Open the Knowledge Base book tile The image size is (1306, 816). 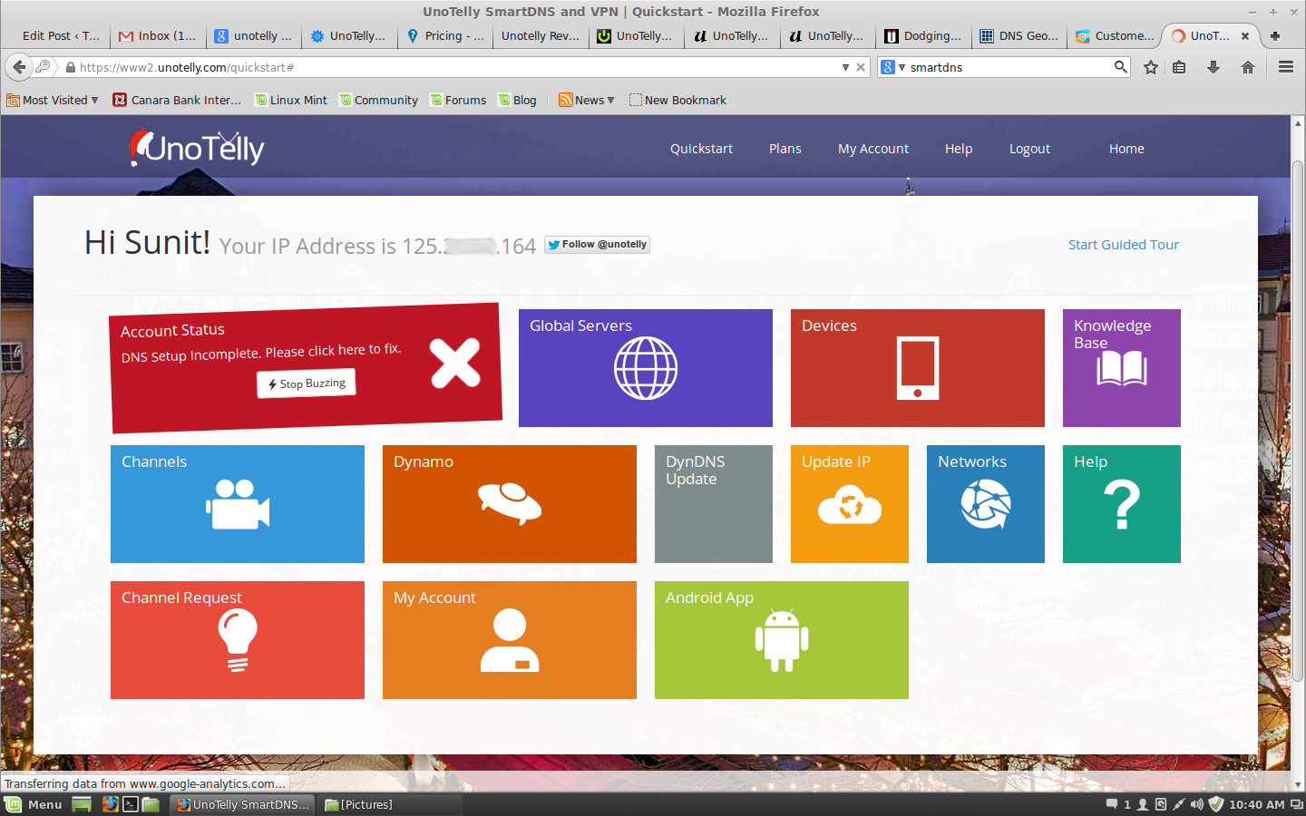[x=1122, y=368]
